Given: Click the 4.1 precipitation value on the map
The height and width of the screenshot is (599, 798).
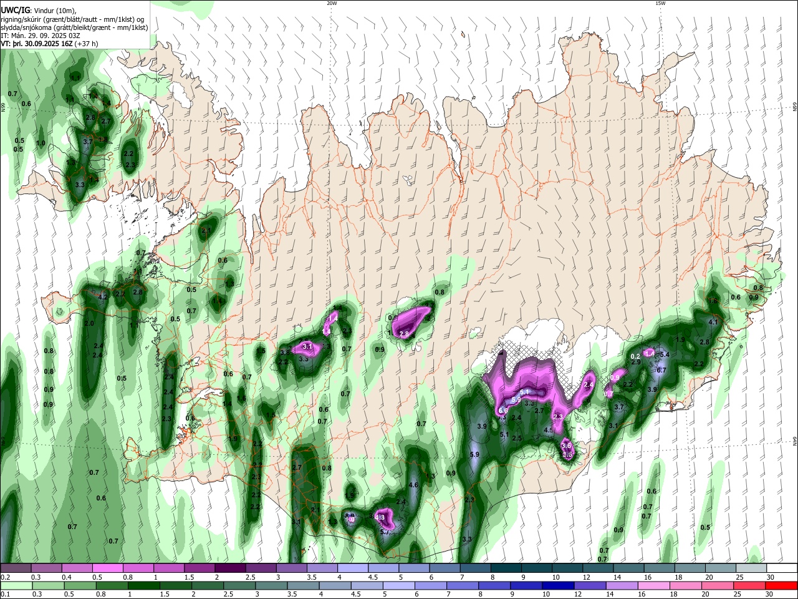Looking at the screenshot, I should point(714,322).
